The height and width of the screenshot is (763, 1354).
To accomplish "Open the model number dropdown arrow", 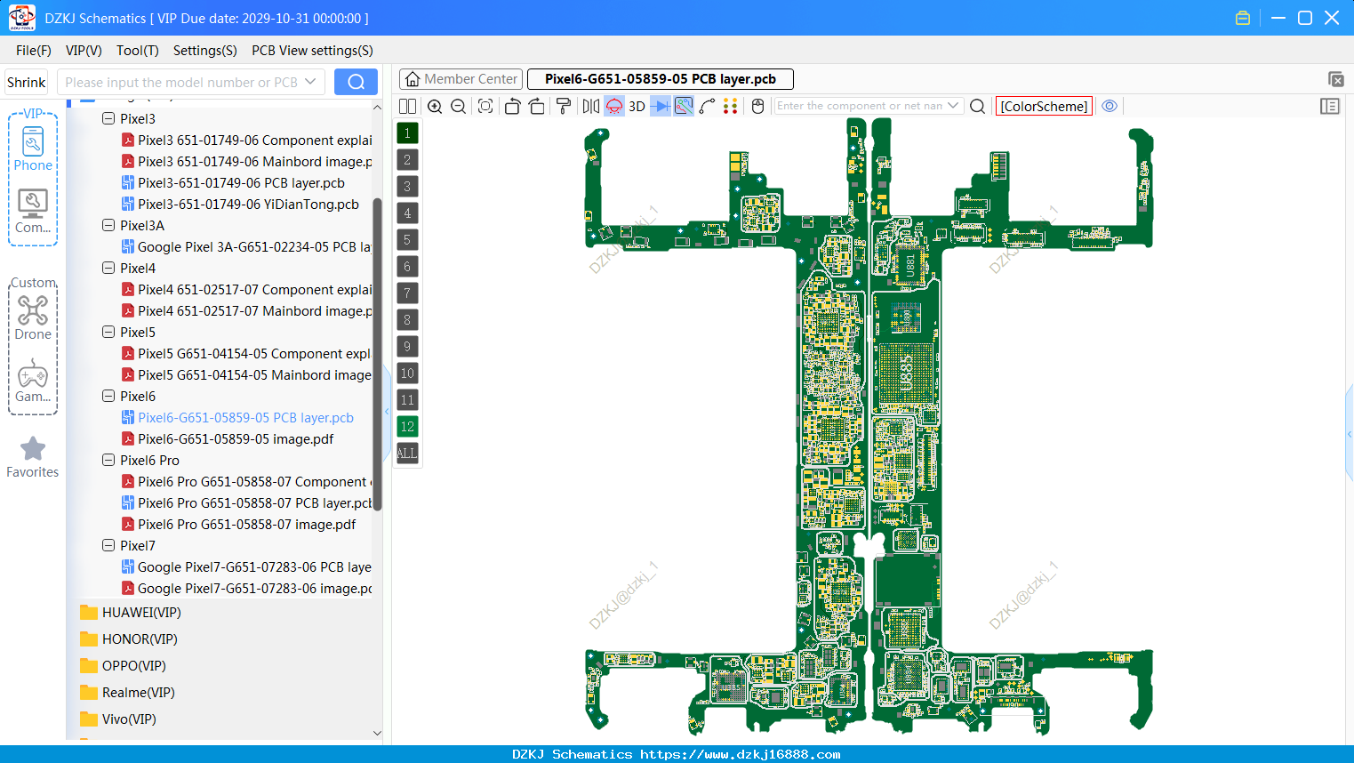I will 310,82.
